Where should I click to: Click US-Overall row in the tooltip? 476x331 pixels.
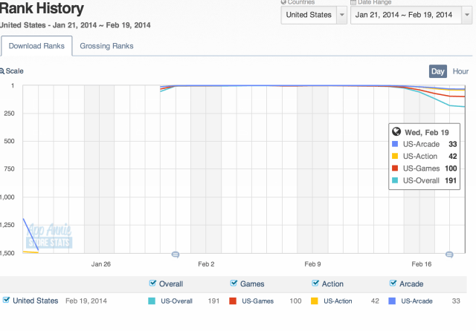click(425, 180)
